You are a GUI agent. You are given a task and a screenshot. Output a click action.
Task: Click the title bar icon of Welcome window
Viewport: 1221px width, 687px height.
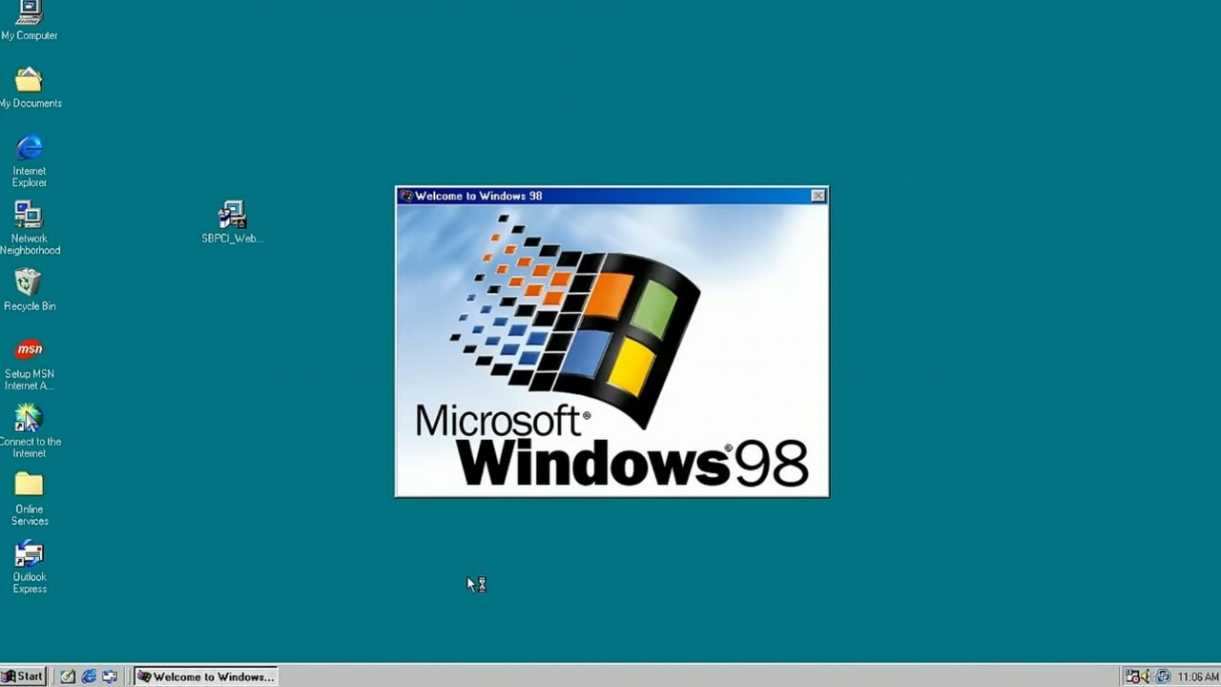pyautogui.click(x=406, y=196)
